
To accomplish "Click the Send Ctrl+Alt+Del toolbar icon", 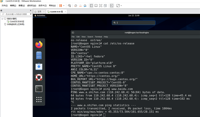I will coord(69,6).
